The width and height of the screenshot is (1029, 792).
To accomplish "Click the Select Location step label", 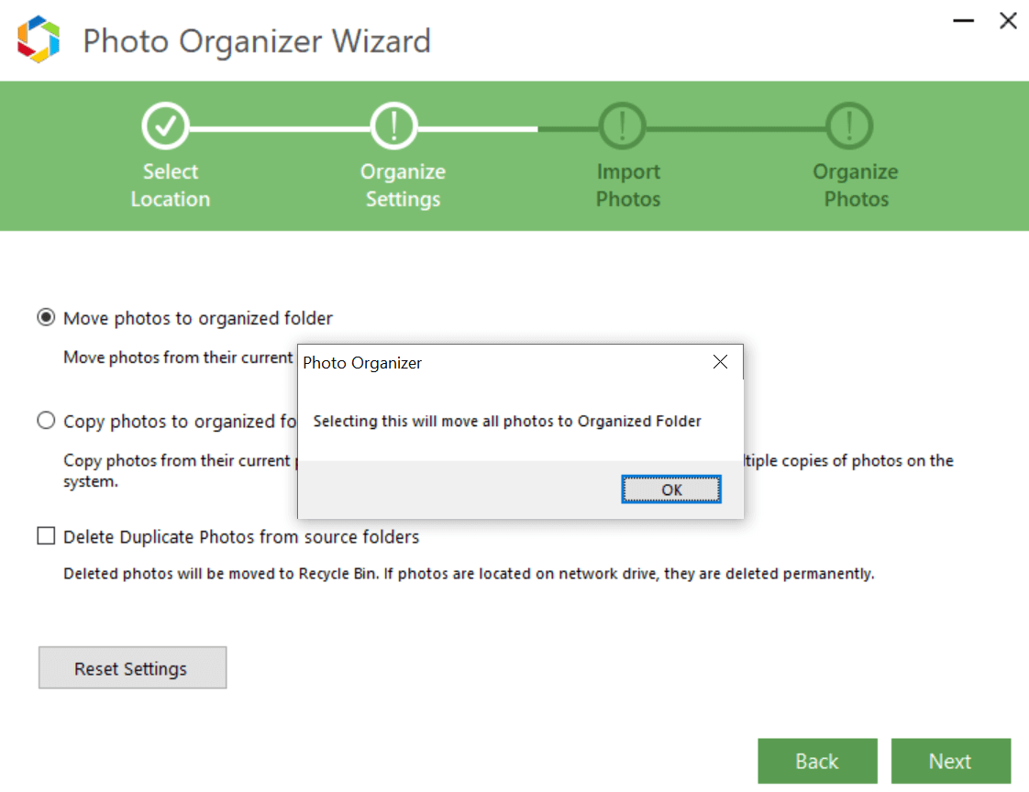I will 170,184.
